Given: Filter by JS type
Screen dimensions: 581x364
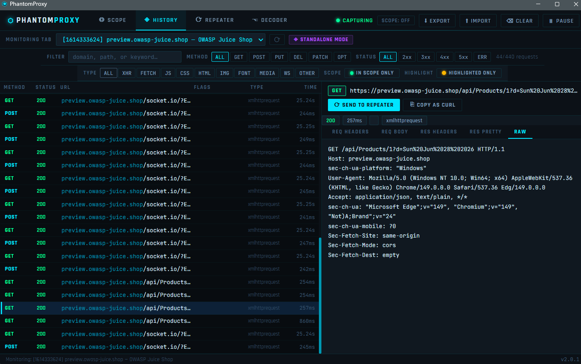Looking at the screenshot, I should click(168, 73).
